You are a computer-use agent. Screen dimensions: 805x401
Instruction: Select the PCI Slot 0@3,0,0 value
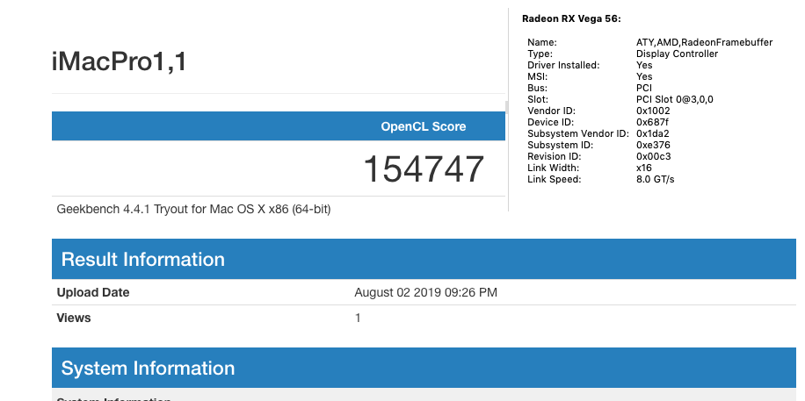point(675,99)
